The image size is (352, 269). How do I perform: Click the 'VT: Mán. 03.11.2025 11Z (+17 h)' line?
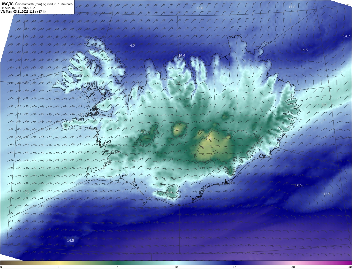coord(23,12)
